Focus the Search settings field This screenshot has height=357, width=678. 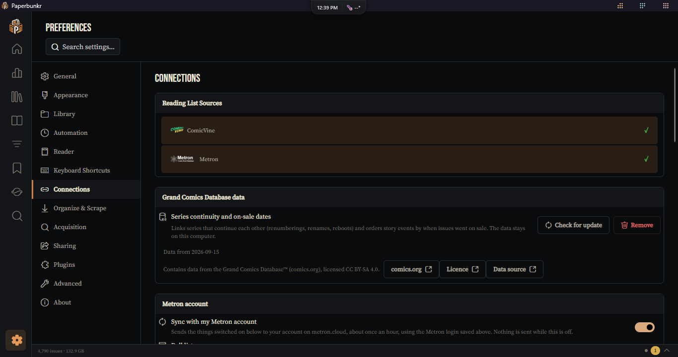[83, 47]
